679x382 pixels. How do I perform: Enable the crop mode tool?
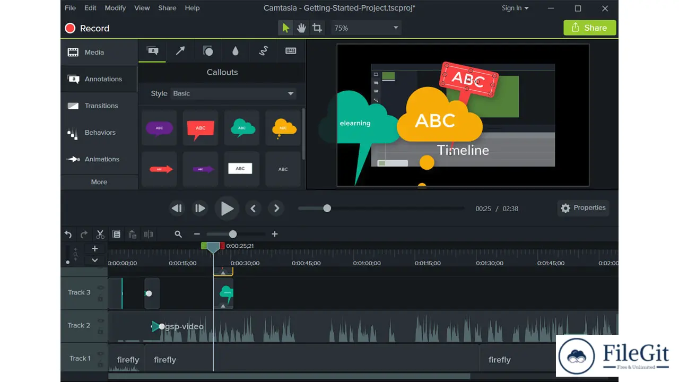point(317,28)
